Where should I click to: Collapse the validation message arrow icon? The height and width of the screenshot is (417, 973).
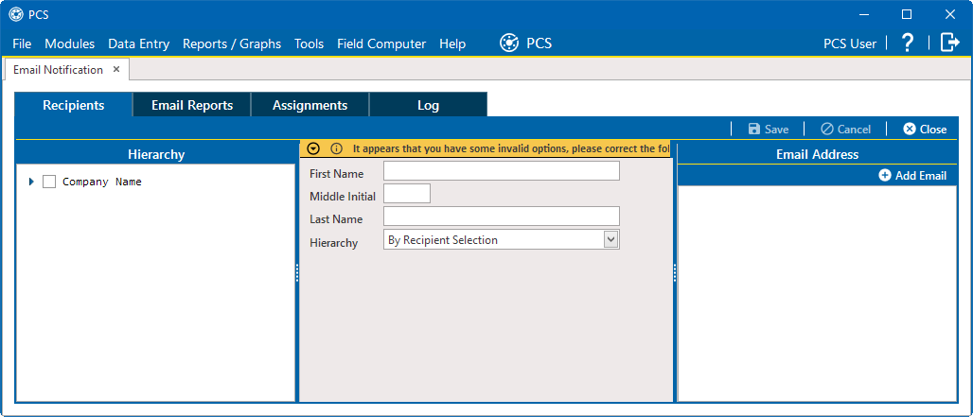[x=313, y=148]
